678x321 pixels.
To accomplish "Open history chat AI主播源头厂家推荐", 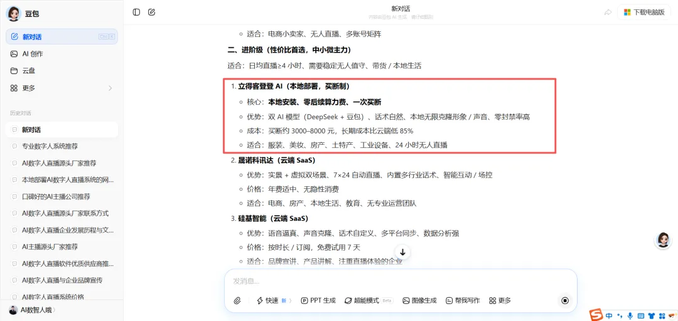I will tap(62, 246).
